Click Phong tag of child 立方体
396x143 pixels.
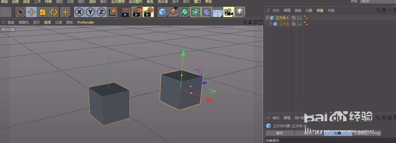306,24
